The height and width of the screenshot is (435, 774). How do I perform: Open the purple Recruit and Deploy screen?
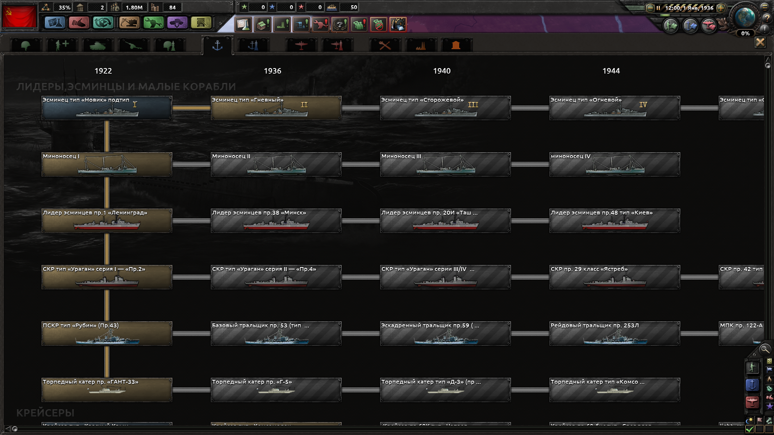tap(177, 23)
